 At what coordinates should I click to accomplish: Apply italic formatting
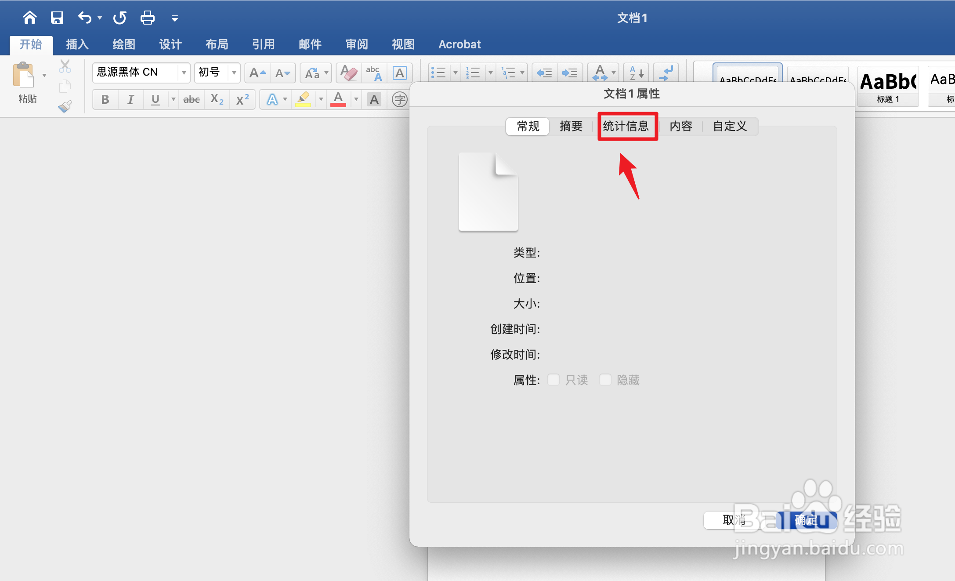[x=130, y=99]
